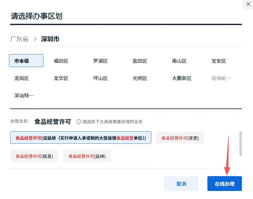
Task: Close the dialog with the X icon
Action: click(248, 4)
